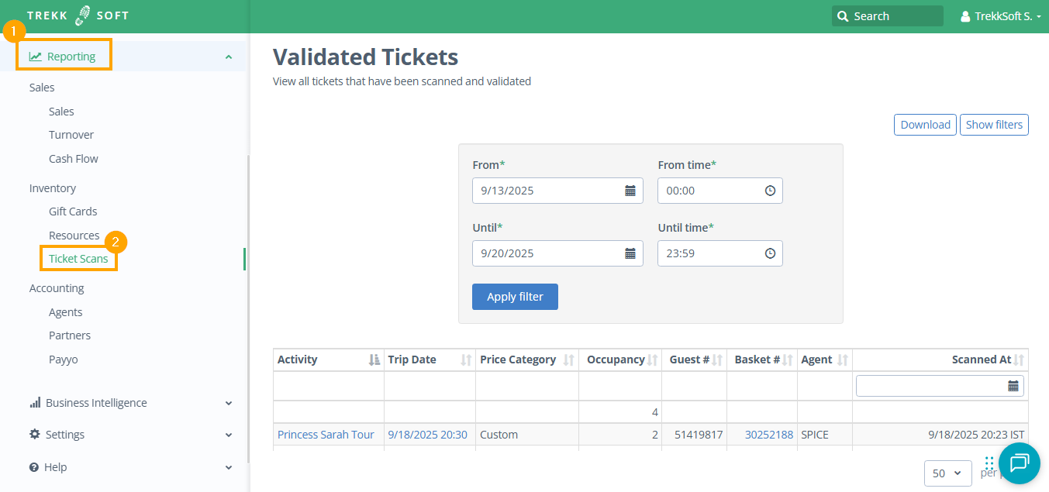
Task: Click the Download button
Action: coord(925,125)
